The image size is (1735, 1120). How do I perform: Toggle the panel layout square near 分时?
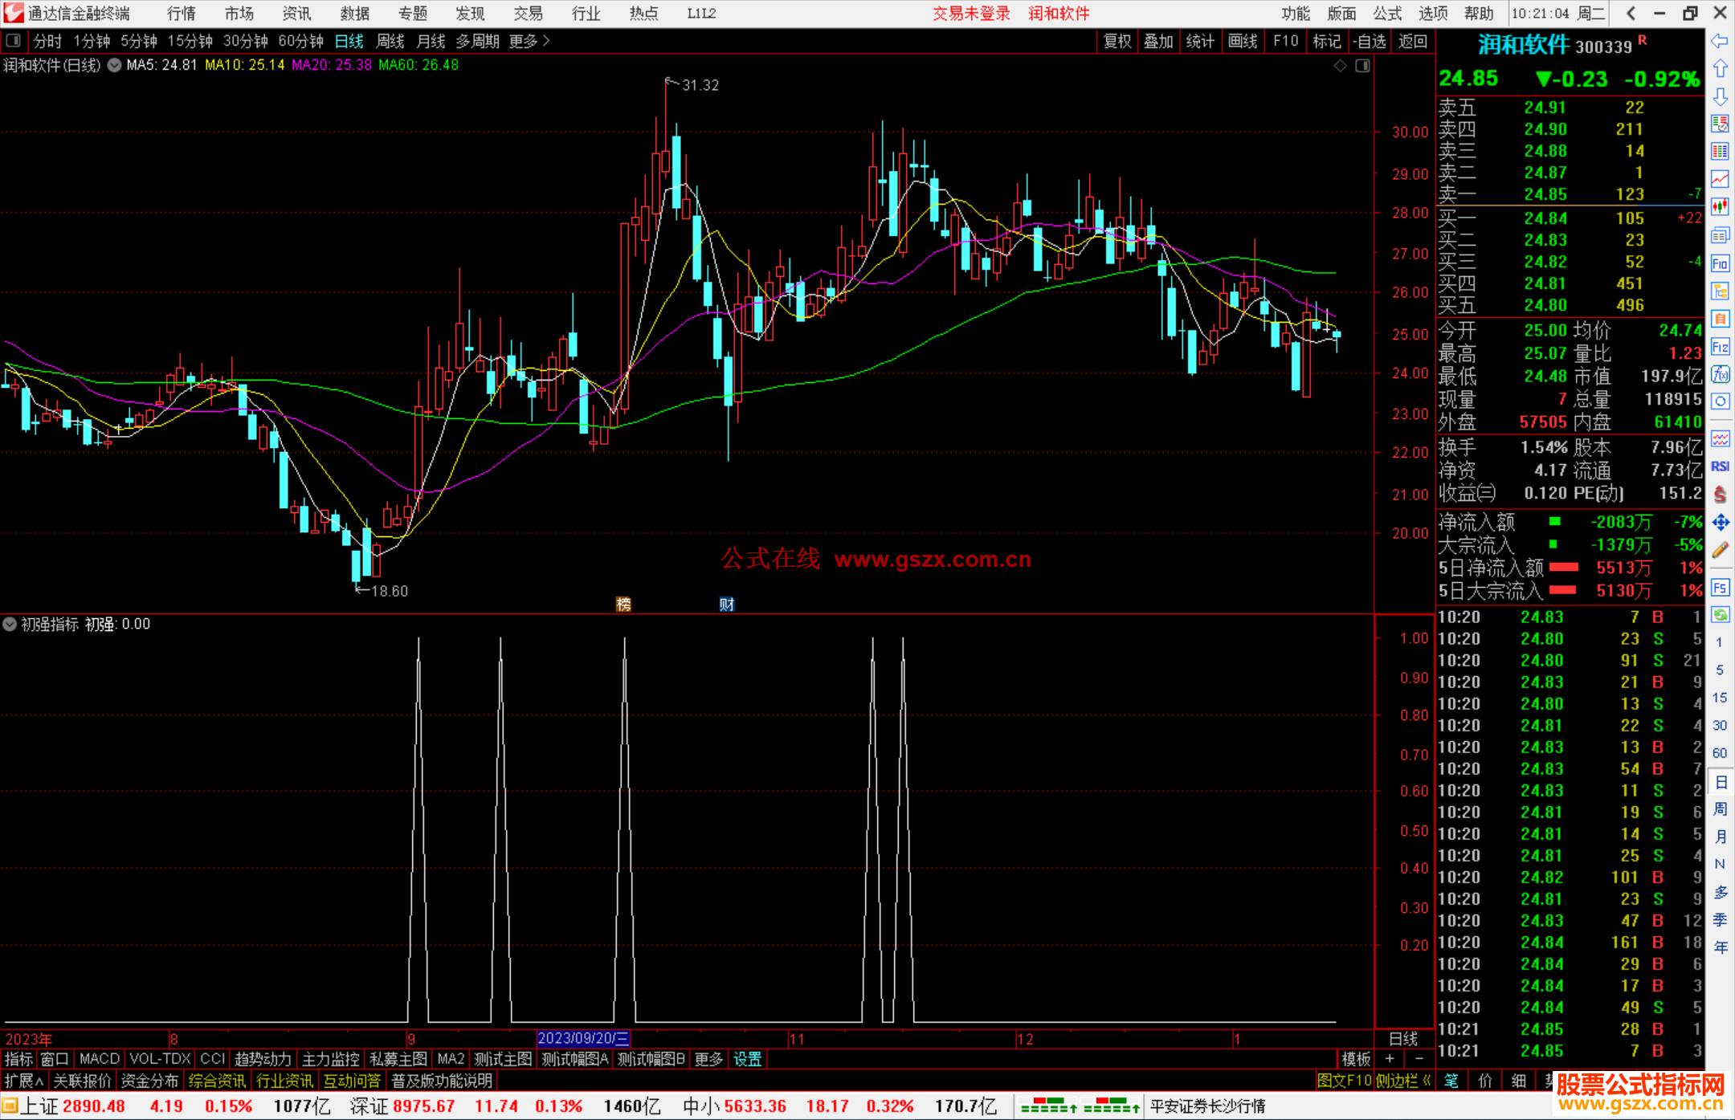pos(13,40)
